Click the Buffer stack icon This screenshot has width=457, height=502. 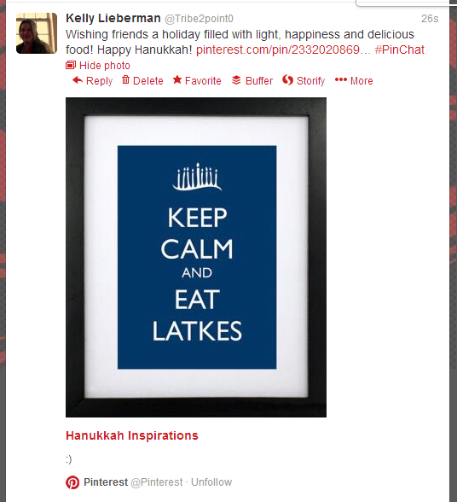[236, 80]
